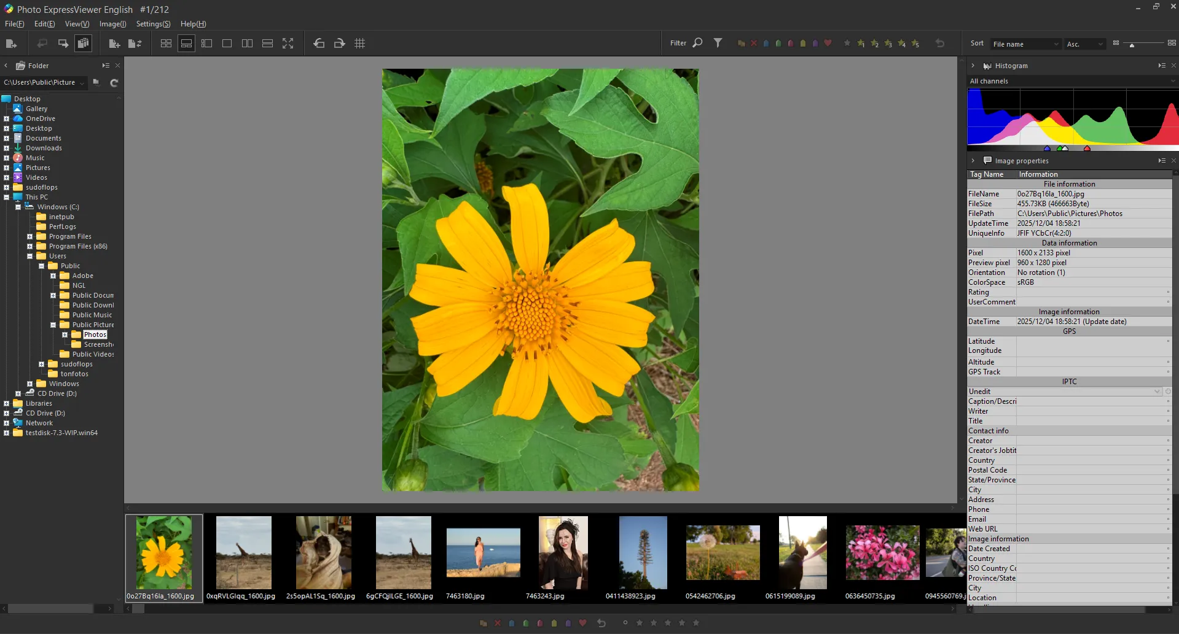Switch the Histogram to All channels

[x=1070, y=80]
